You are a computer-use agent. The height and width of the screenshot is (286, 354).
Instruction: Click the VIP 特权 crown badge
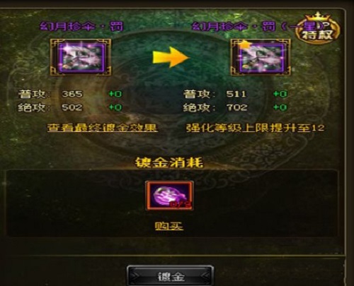click(318, 28)
